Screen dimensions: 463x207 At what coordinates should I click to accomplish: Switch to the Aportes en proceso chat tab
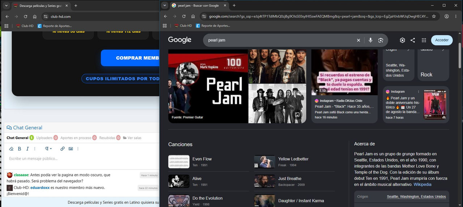76,138
